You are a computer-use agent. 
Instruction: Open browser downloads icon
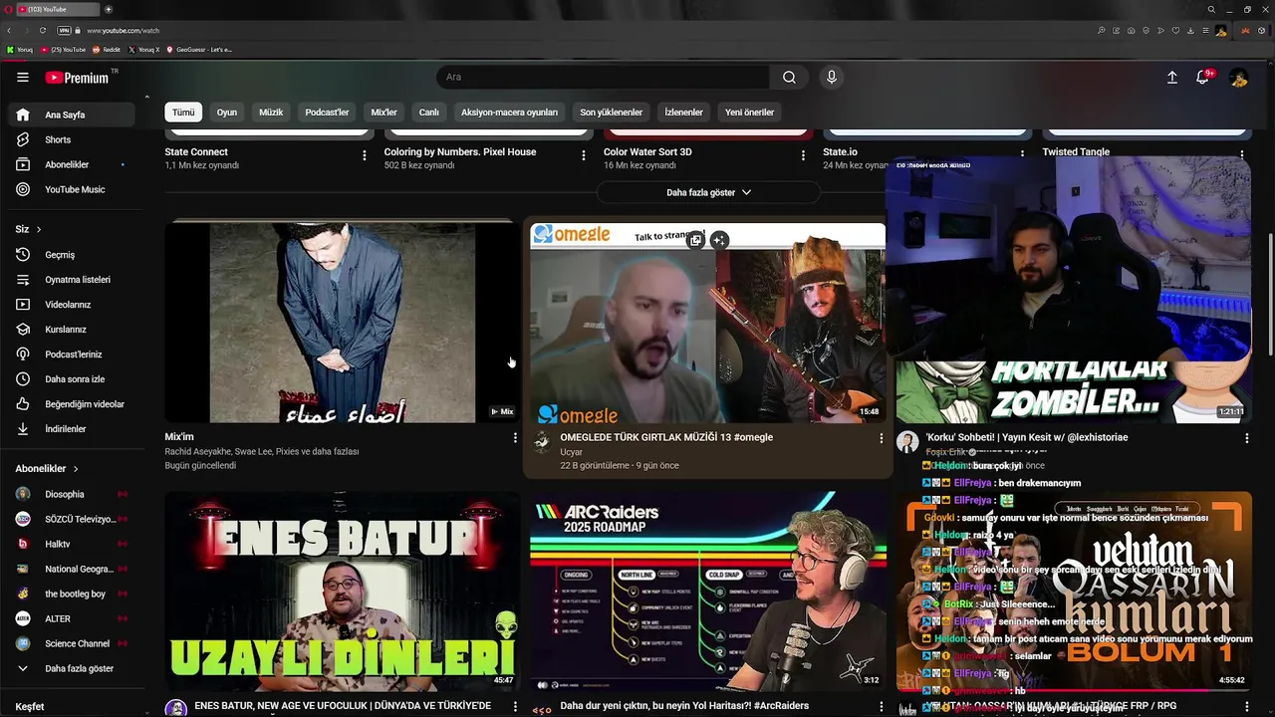click(x=1190, y=31)
